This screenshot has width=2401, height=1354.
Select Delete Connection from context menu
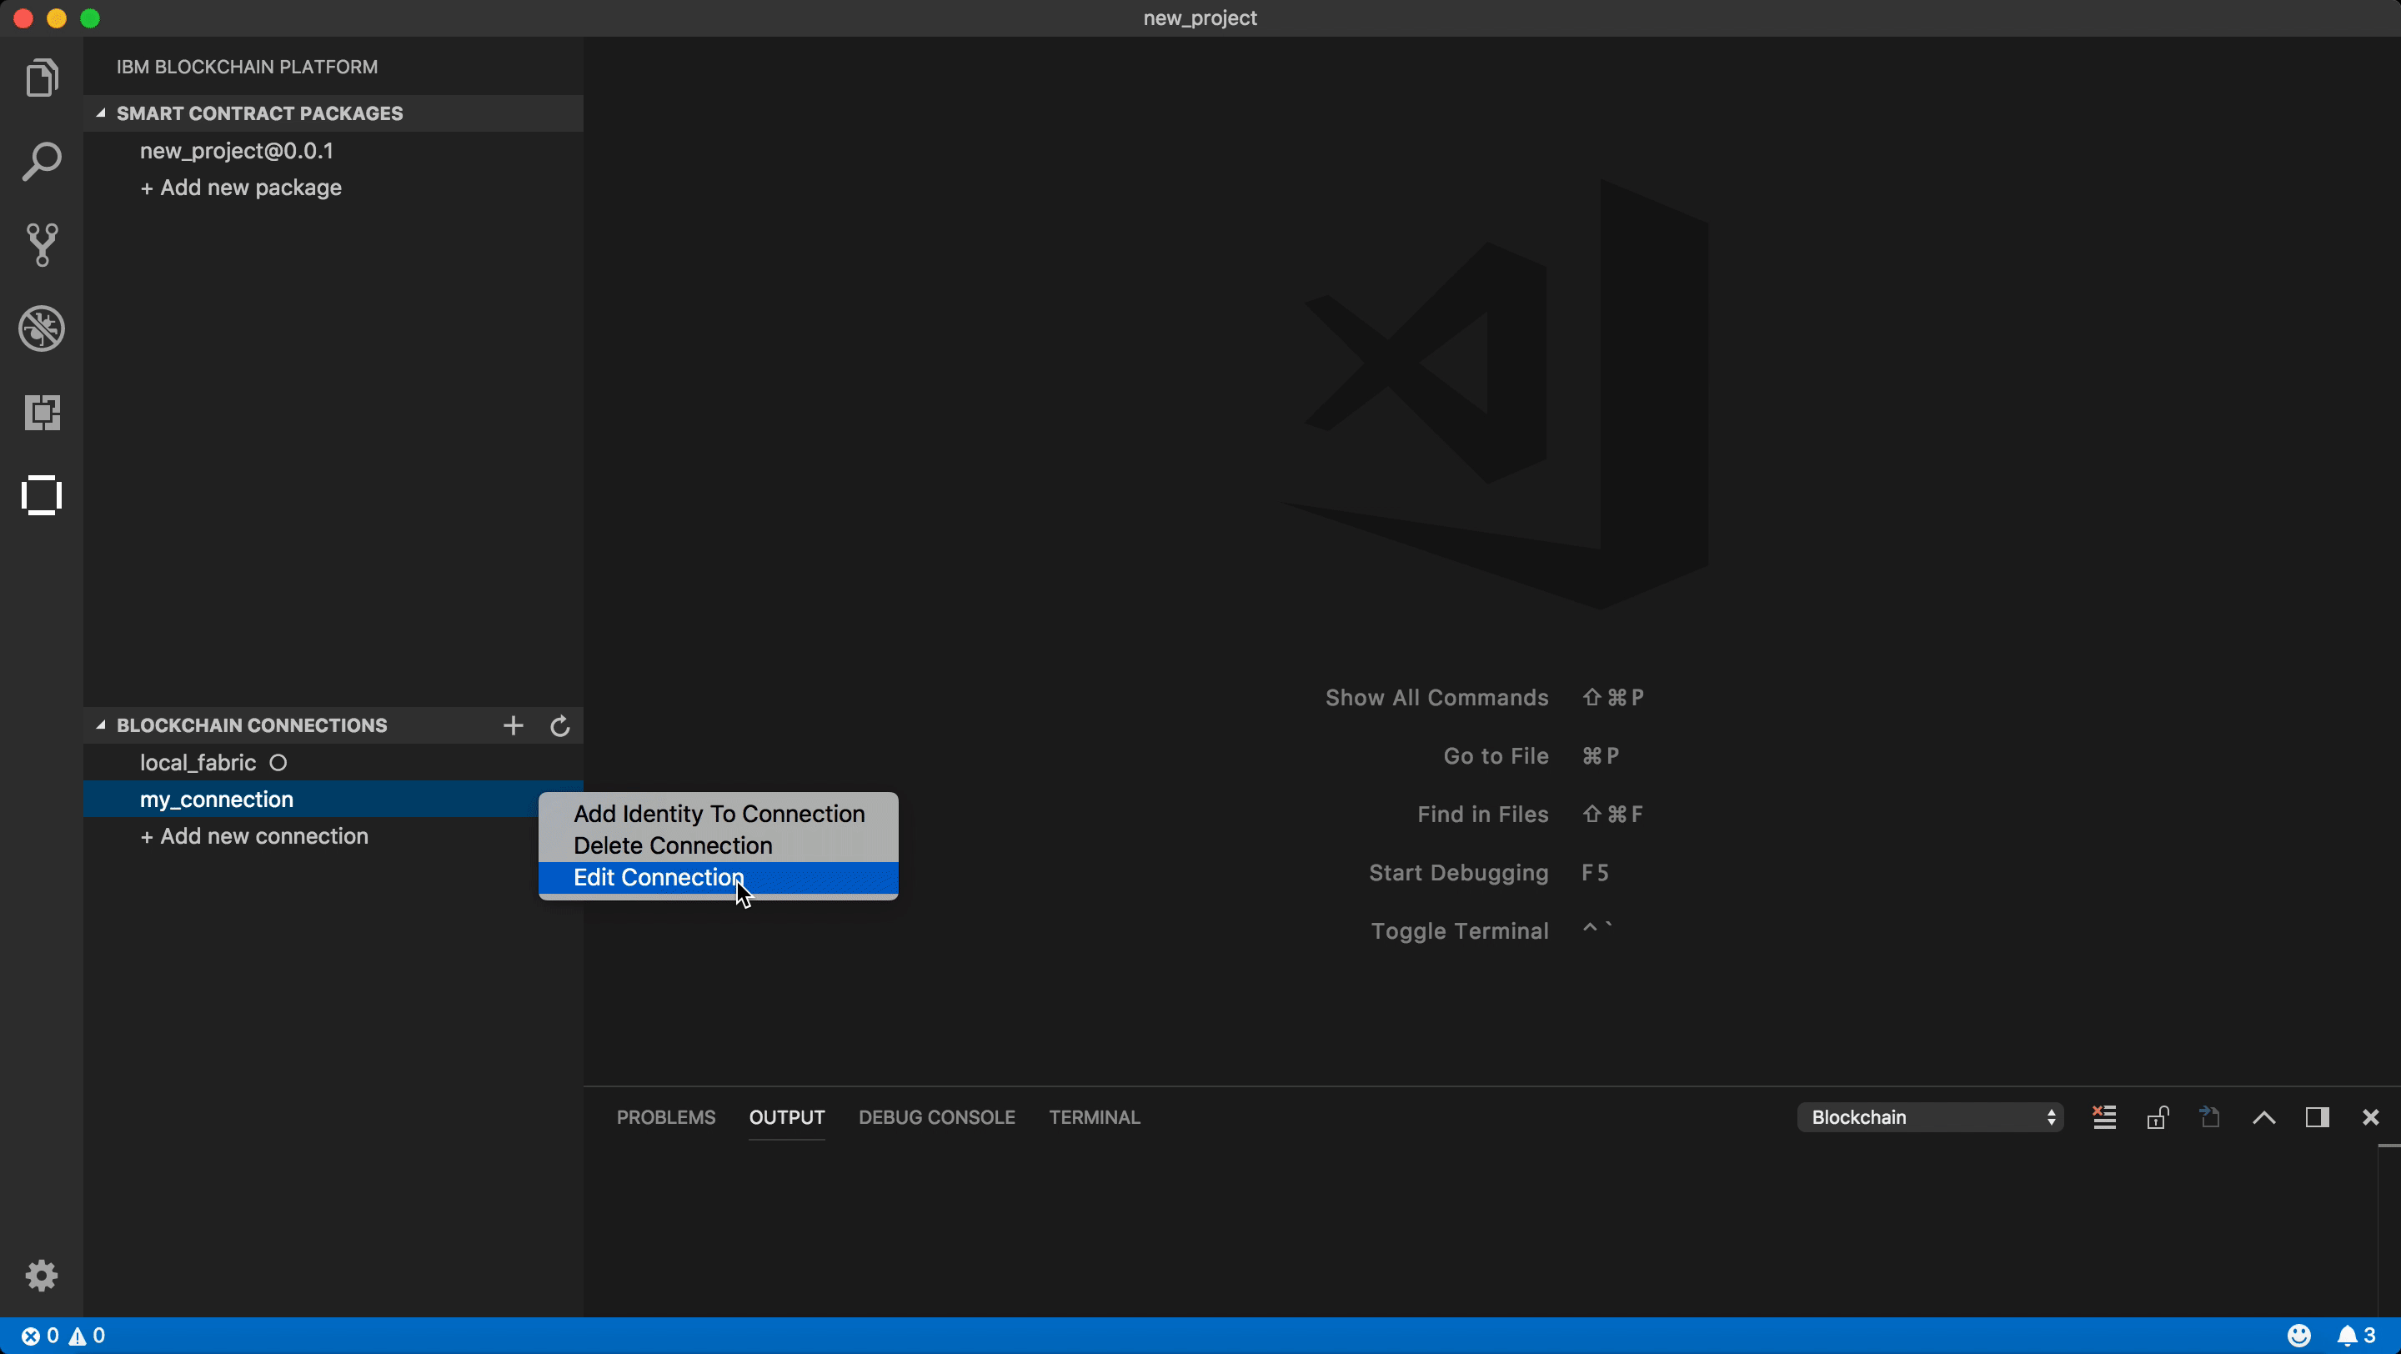(673, 845)
